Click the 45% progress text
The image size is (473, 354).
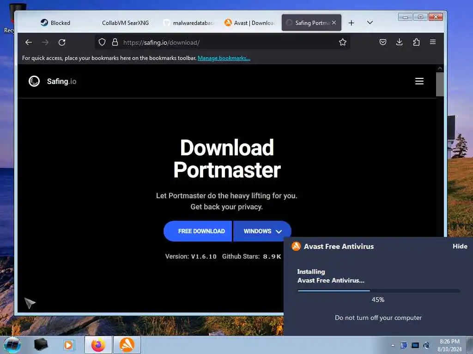(x=378, y=300)
